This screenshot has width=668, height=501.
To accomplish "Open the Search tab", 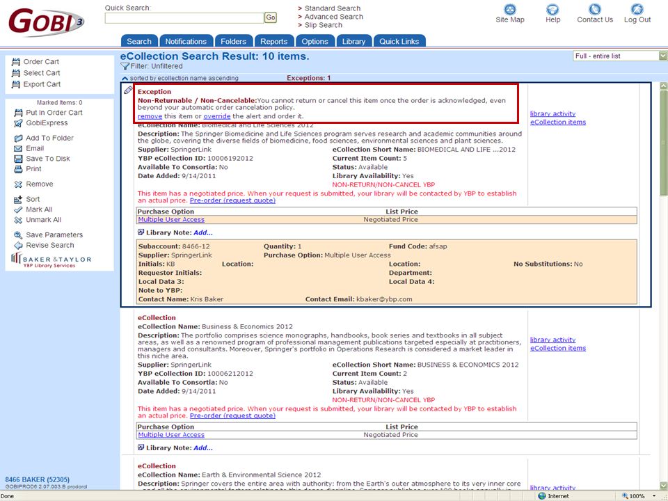I will (x=139, y=41).
